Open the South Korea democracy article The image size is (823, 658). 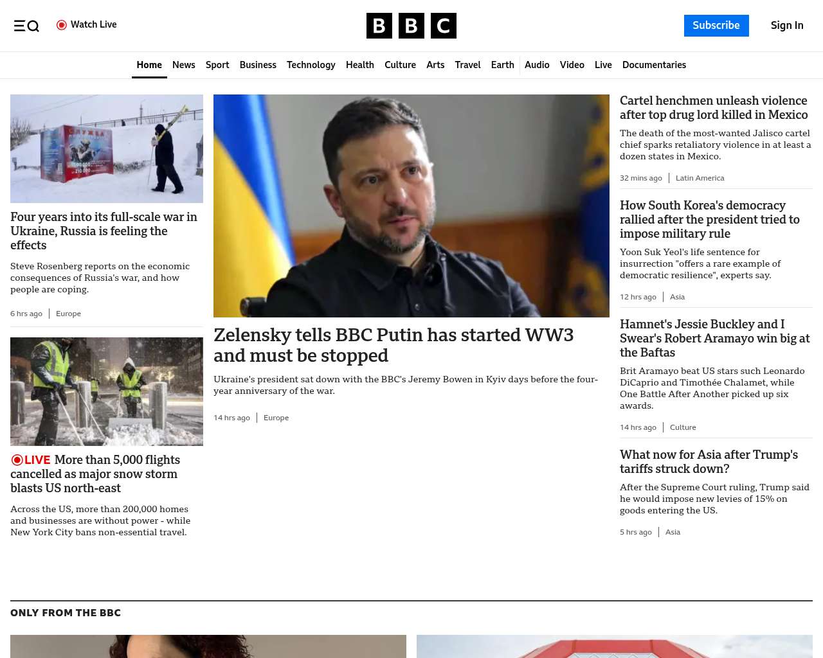709,219
